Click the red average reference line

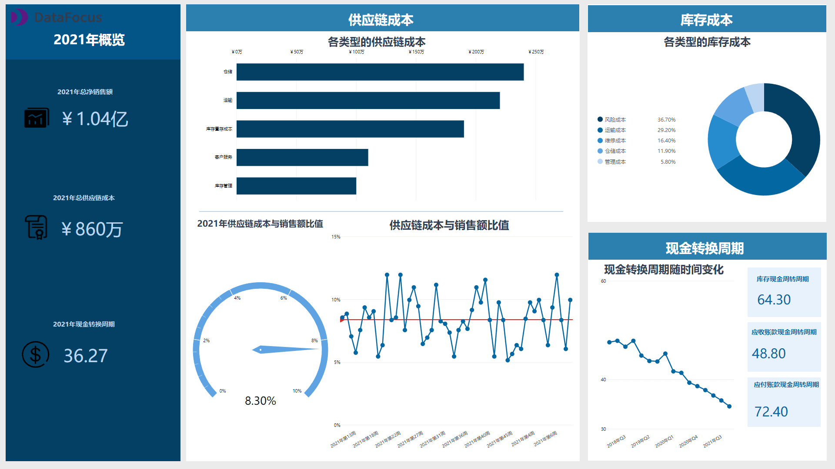[457, 320]
